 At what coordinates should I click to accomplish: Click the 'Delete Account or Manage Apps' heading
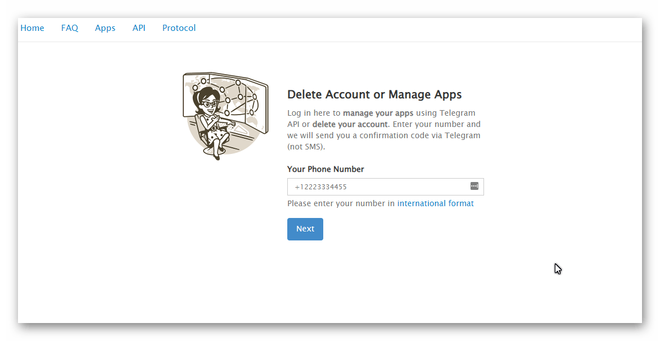[374, 94]
